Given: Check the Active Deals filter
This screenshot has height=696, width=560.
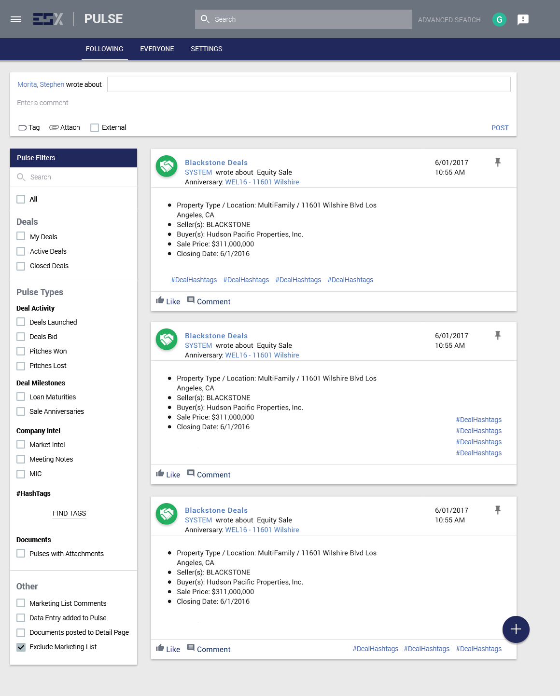Looking at the screenshot, I should [21, 251].
